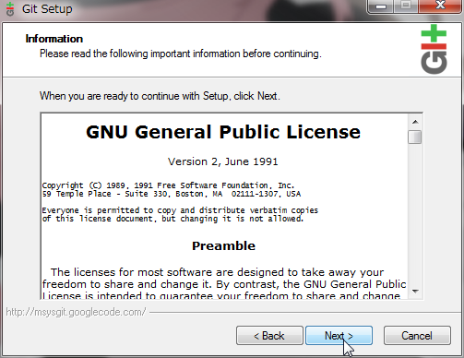Click the Next > button
Viewport: 464px width, 358px height.
[x=339, y=335]
